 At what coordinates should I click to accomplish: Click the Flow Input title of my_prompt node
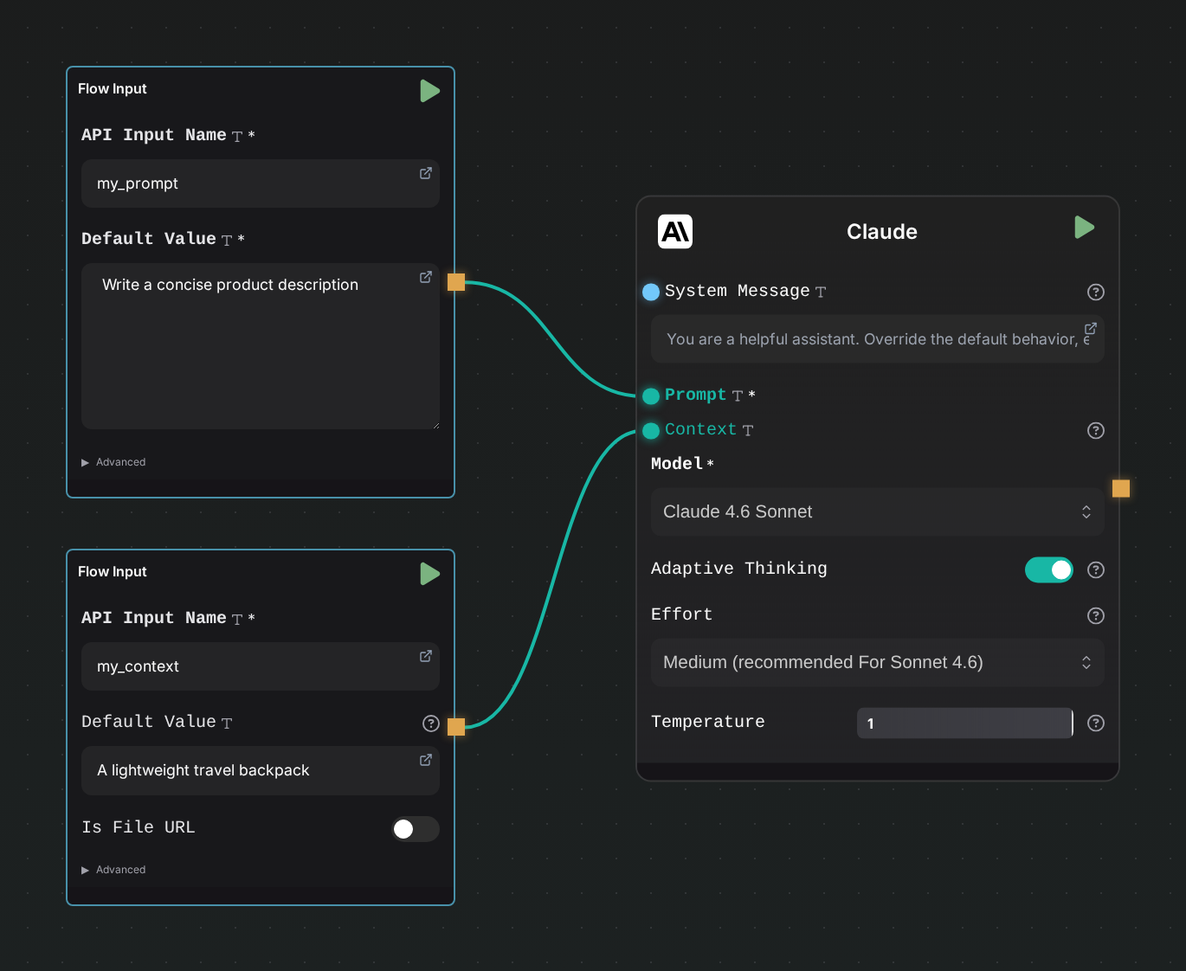113,89
